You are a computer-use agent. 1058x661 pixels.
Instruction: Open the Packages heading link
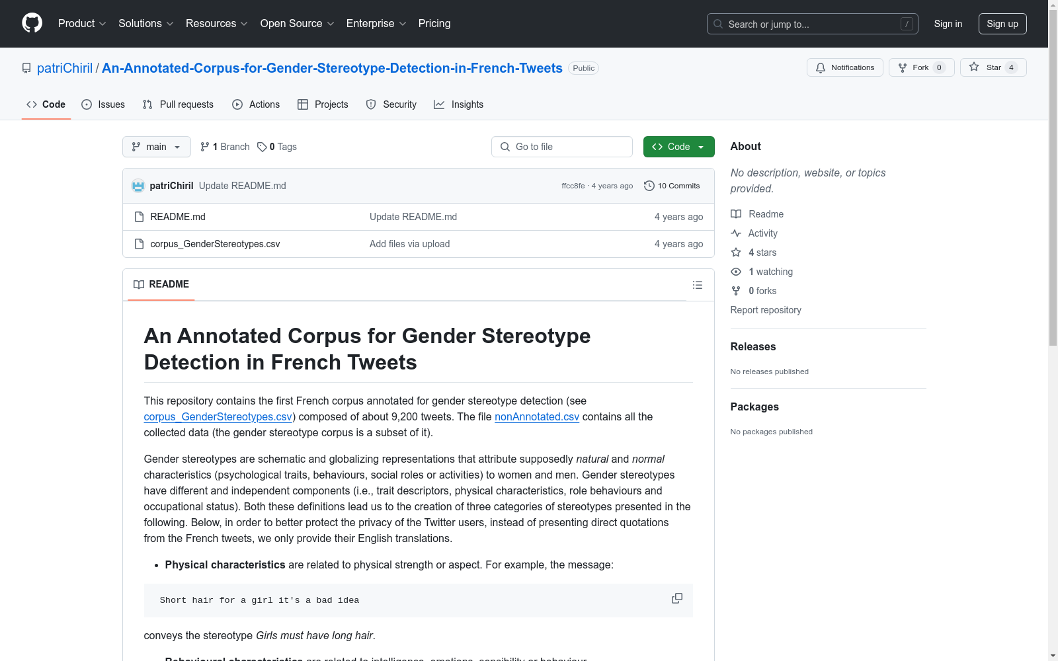(754, 407)
